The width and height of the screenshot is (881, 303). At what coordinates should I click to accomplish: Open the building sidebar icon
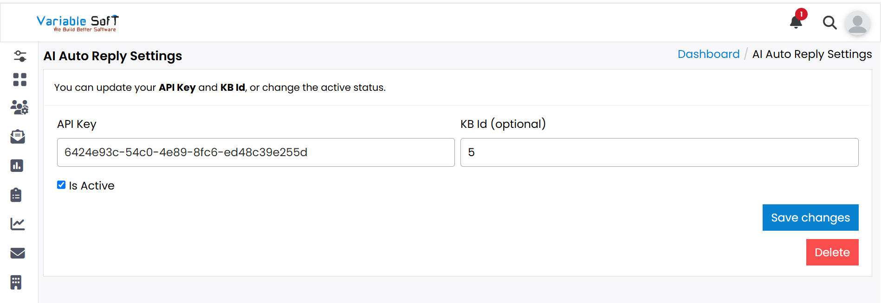16,282
